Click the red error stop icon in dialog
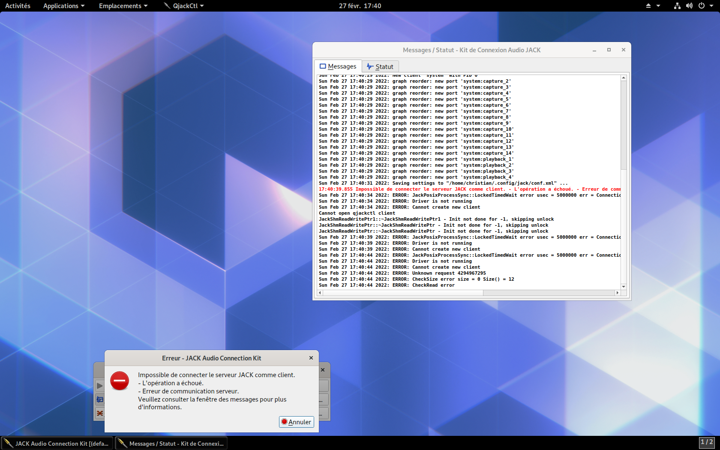This screenshot has width=720, height=450. [x=120, y=381]
